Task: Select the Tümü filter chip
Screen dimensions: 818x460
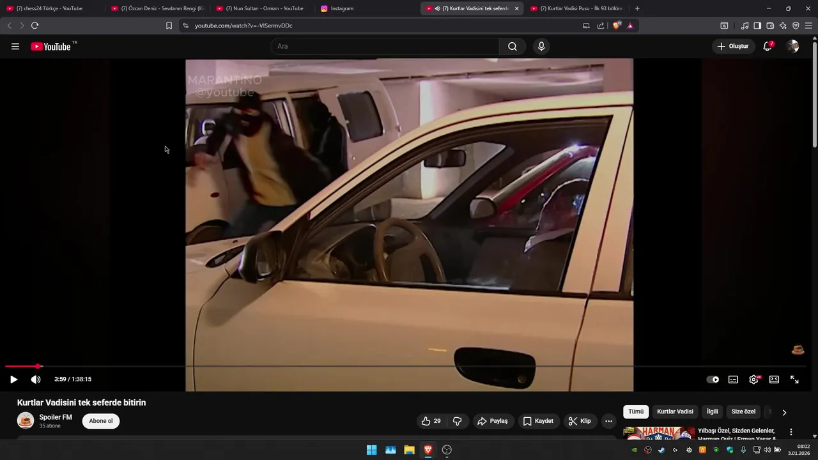Action: pos(636,411)
